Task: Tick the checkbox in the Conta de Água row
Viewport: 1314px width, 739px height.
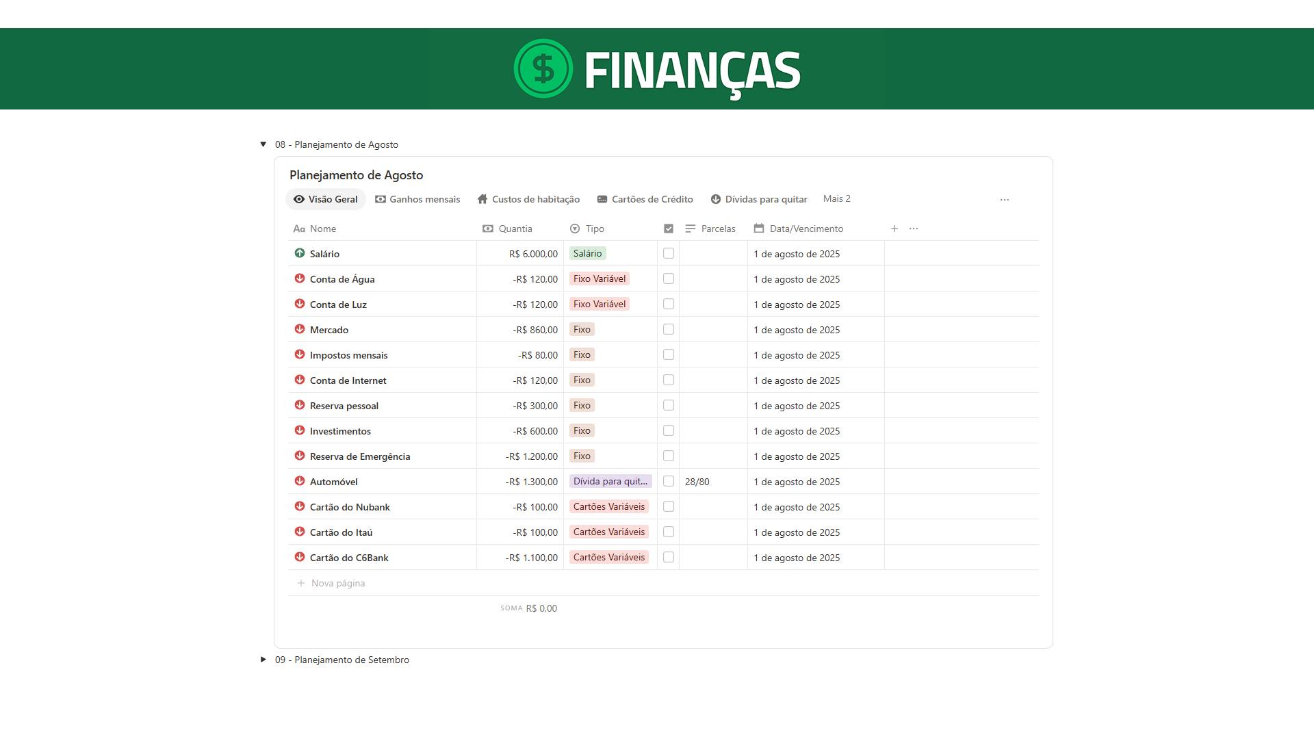Action: (x=669, y=278)
